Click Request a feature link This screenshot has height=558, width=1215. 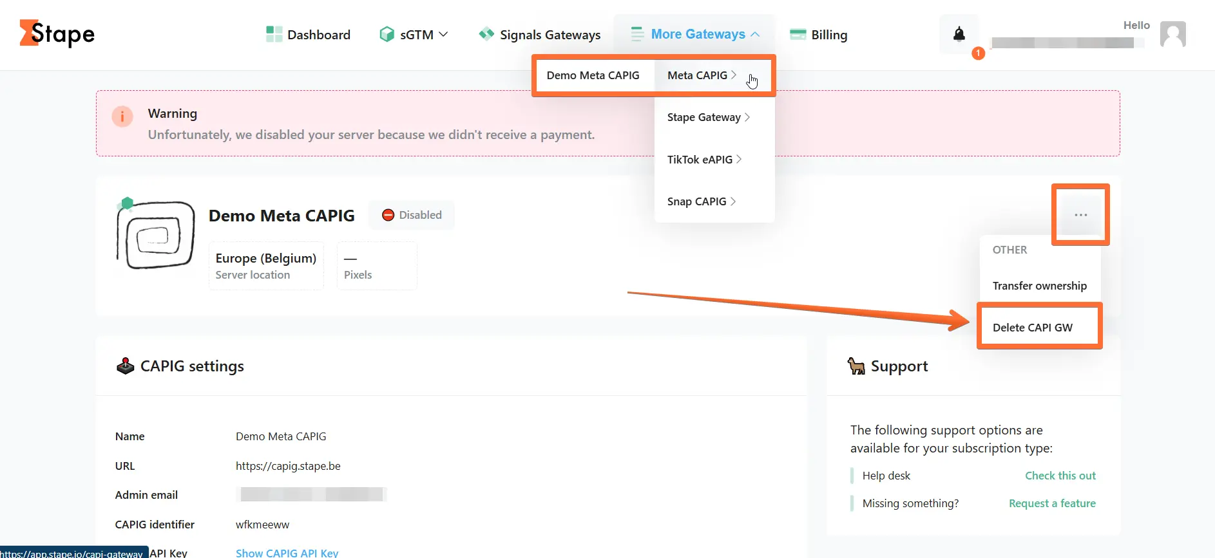tap(1052, 503)
